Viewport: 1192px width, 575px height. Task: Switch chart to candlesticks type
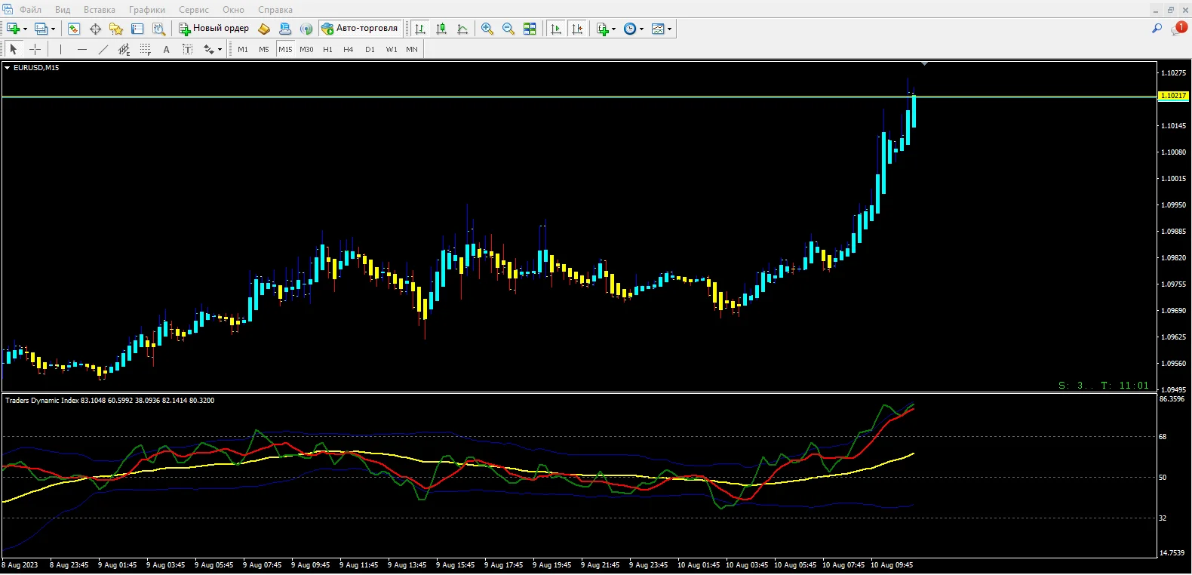tap(441, 29)
